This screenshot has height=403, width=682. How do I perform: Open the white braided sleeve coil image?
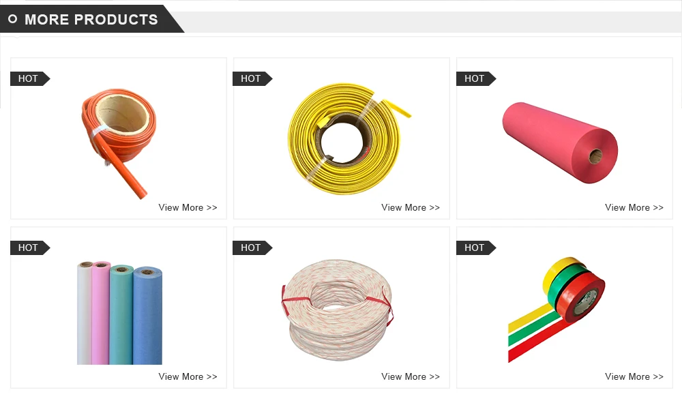tap(337, 310)
